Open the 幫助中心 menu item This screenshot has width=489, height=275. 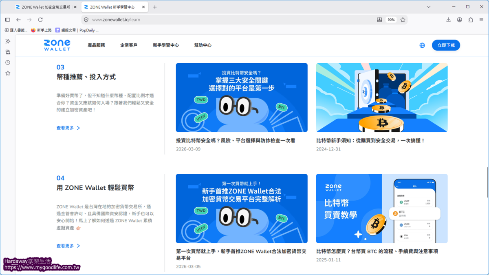[203, 45]
